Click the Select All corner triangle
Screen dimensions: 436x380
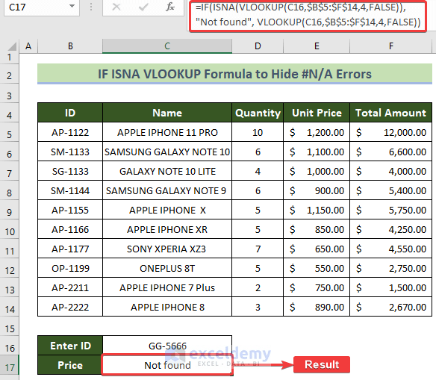click(x=12, y=46)
